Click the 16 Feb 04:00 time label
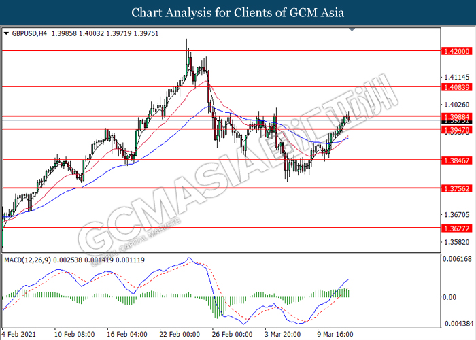This screenshot has height=340, width=476. 127,335
